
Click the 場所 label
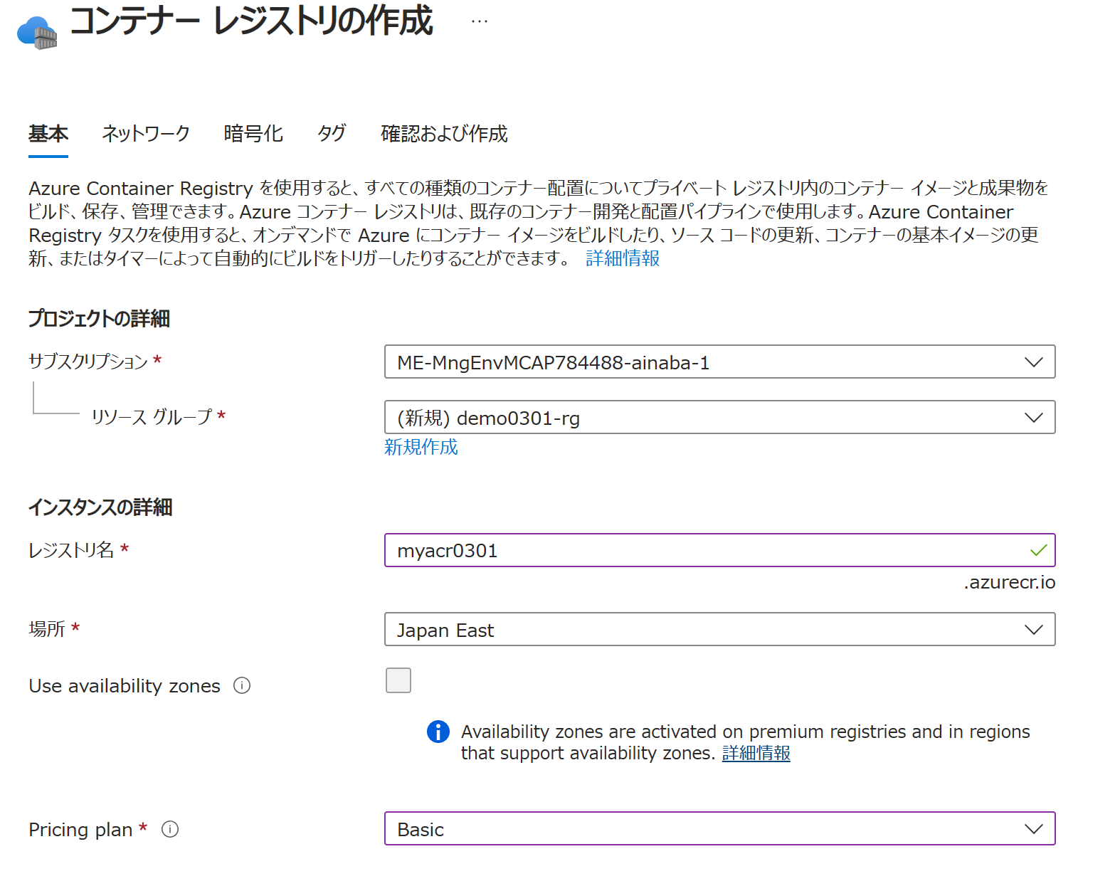[47, 628]
